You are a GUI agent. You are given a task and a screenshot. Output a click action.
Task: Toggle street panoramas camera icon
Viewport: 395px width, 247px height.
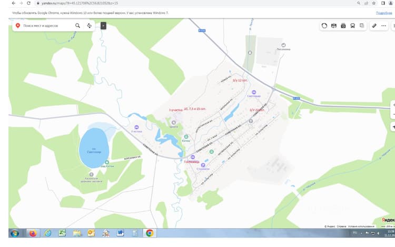pos(343,26)
